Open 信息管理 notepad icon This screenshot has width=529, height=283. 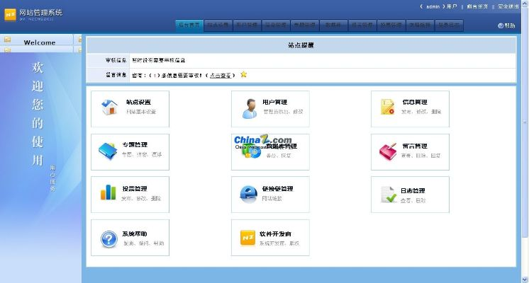tap(388, 107)
